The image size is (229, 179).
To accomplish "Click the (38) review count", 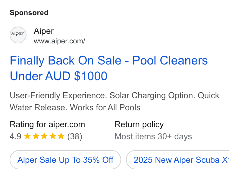I will [75, 137].
